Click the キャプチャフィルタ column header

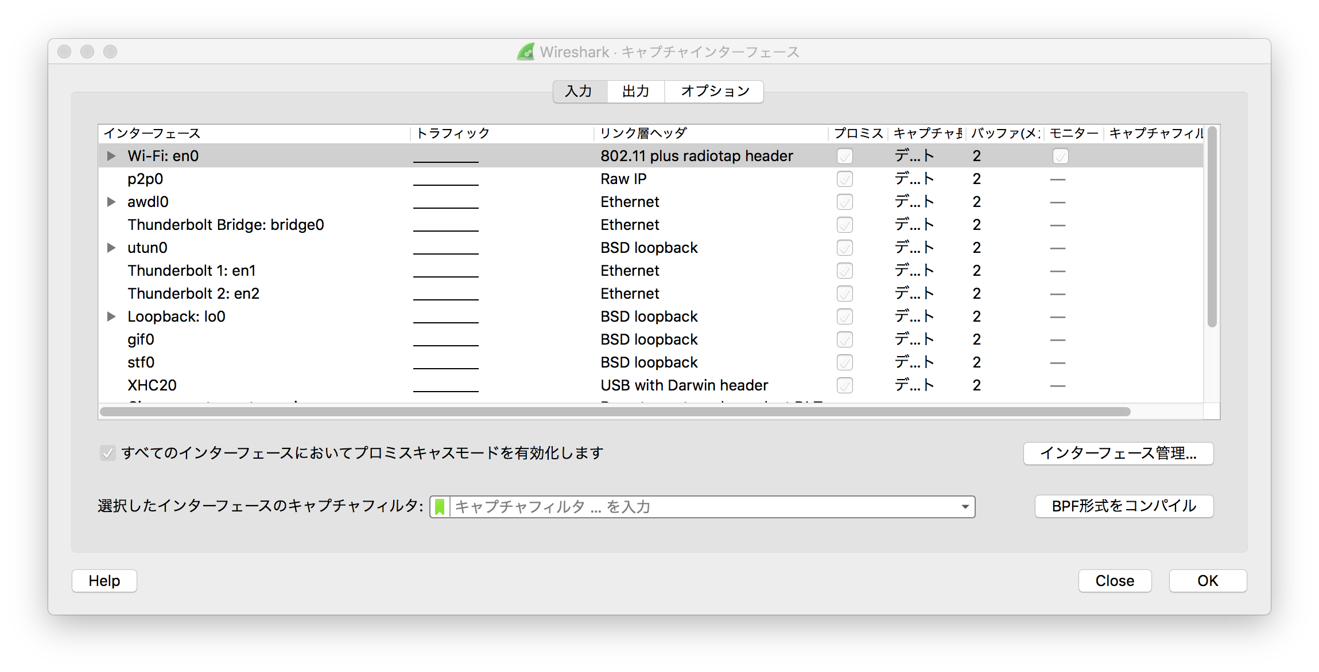pos(1155,133)
